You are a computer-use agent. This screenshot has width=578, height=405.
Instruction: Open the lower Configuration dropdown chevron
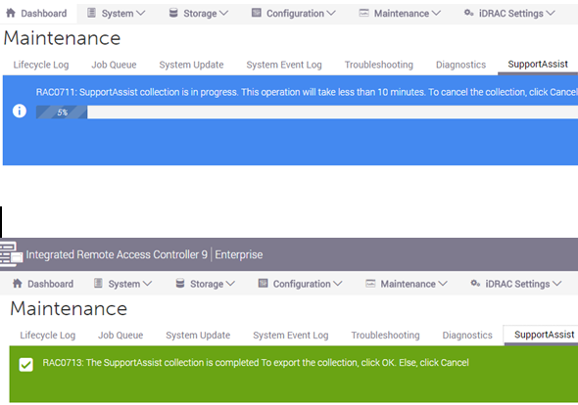point(338,284)
